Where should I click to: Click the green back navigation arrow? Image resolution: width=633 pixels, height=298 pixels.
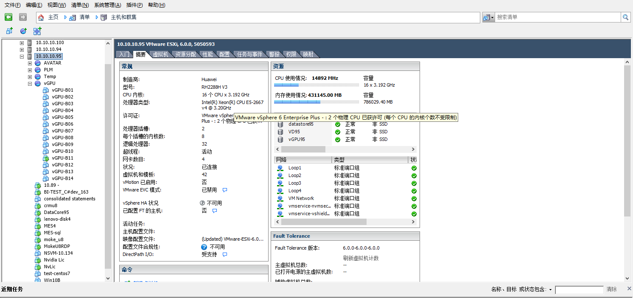[8, 17]
